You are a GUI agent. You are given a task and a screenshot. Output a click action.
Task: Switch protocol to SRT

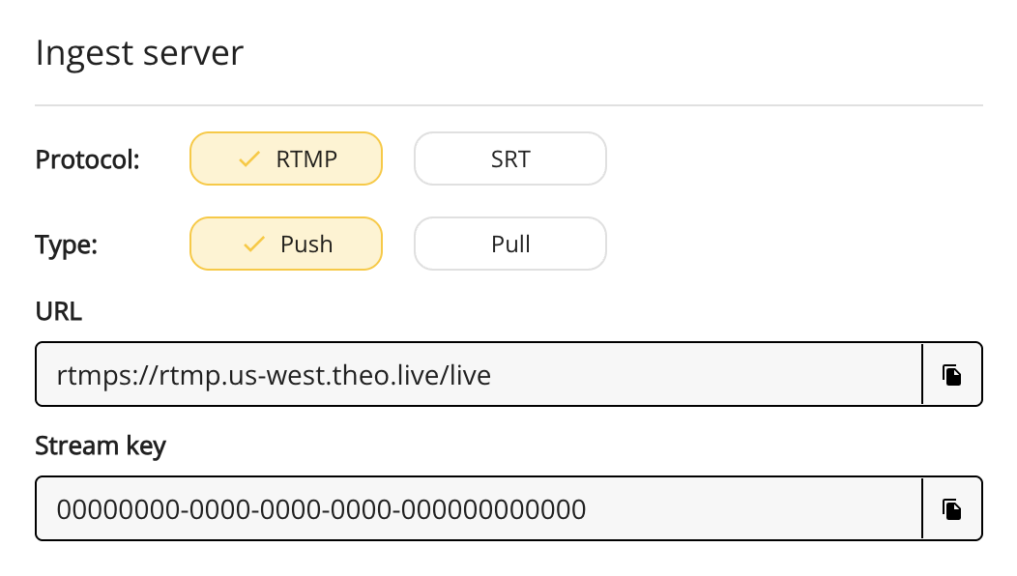pyautogui.click(x=509, y=158)
